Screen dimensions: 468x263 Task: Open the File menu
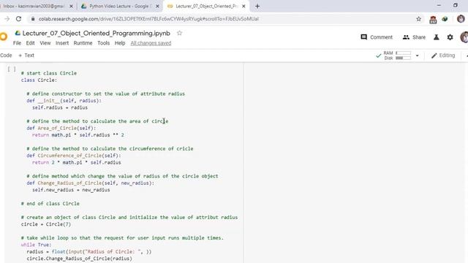[17, 43]
